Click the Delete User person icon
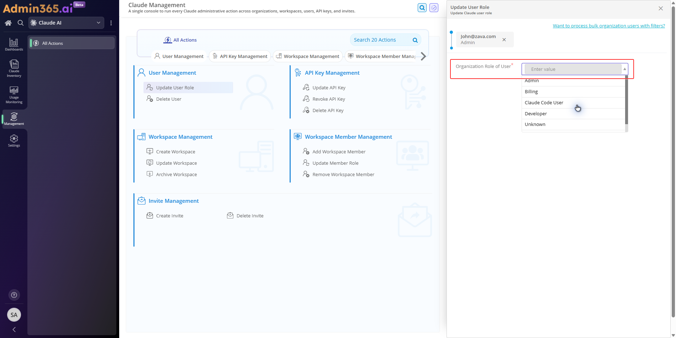Image resolution: width=676 pixels, height=338 pixels. [x=150, y=99]
